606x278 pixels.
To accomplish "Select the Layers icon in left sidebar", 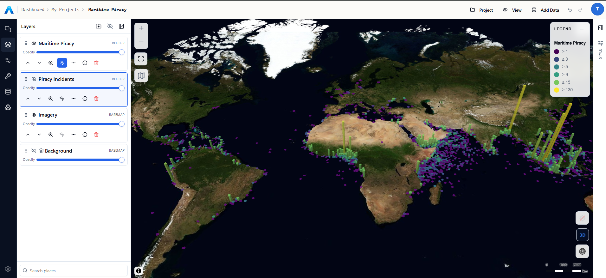I will pos(8,45).
